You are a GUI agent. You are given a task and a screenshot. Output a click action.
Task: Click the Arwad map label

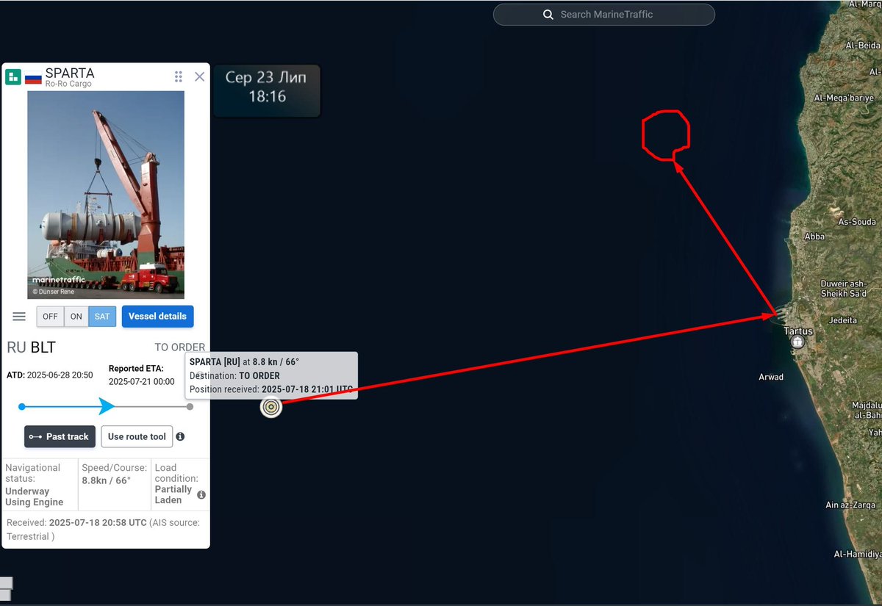click(771, 377)
